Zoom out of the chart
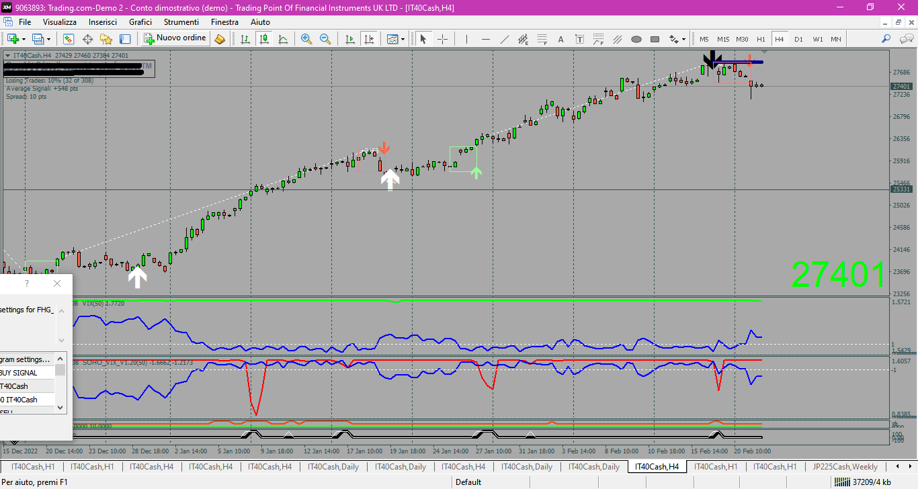 325,39
